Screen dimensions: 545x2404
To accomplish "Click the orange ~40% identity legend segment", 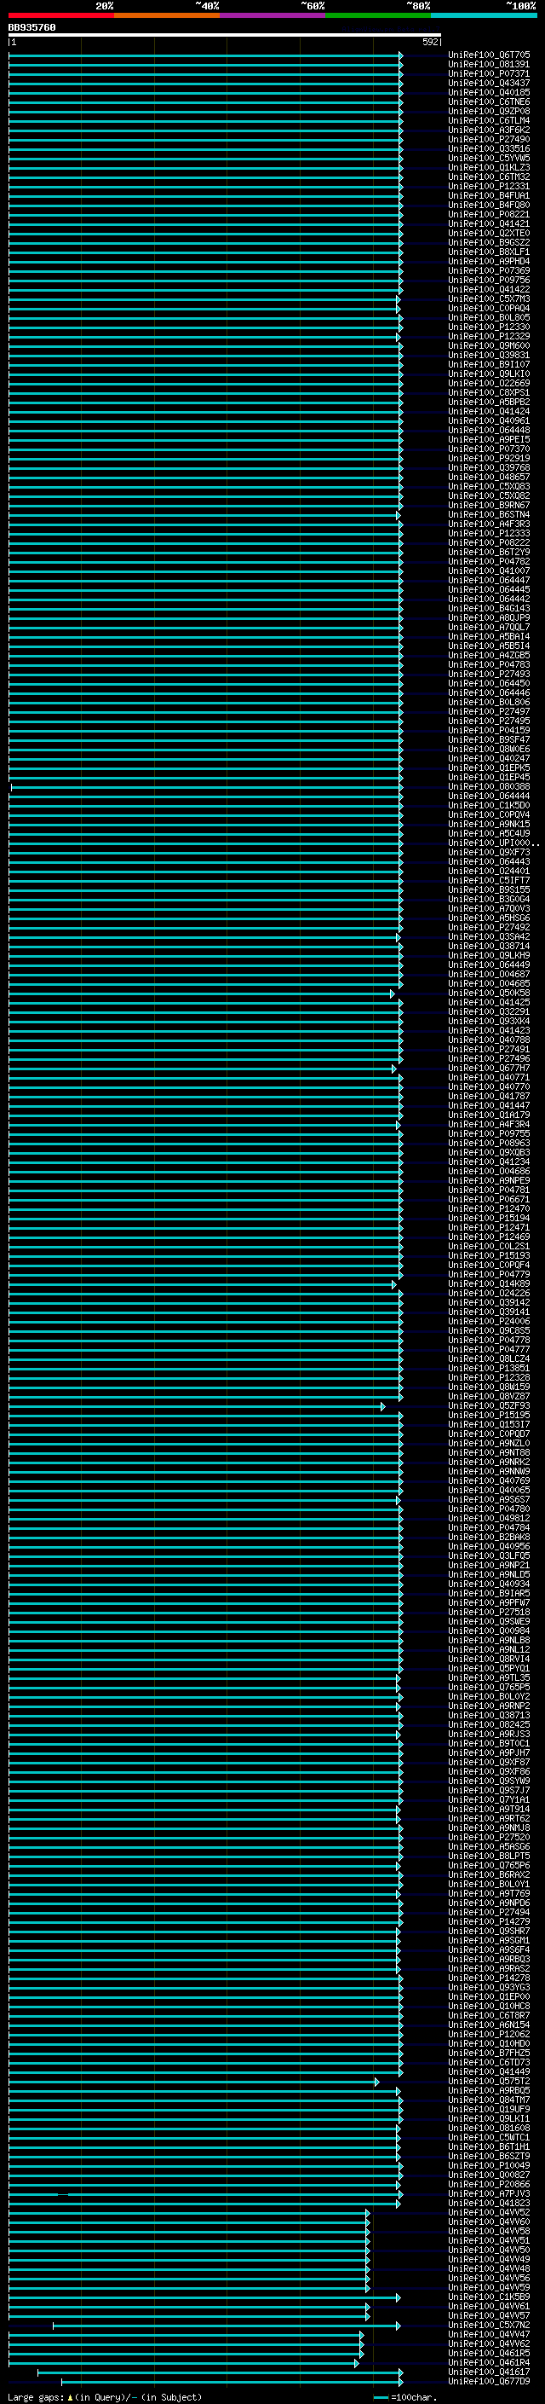I will (167, 15).
